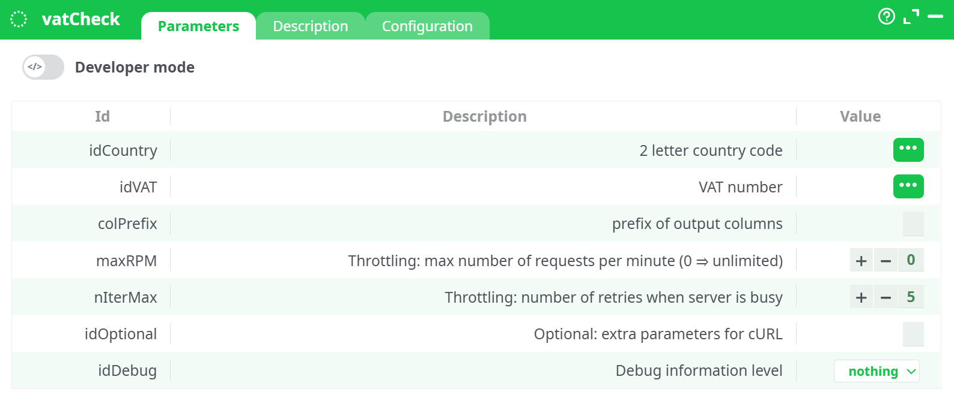
Task: Click the minus to decrease maxRPM
Action: 885,260
